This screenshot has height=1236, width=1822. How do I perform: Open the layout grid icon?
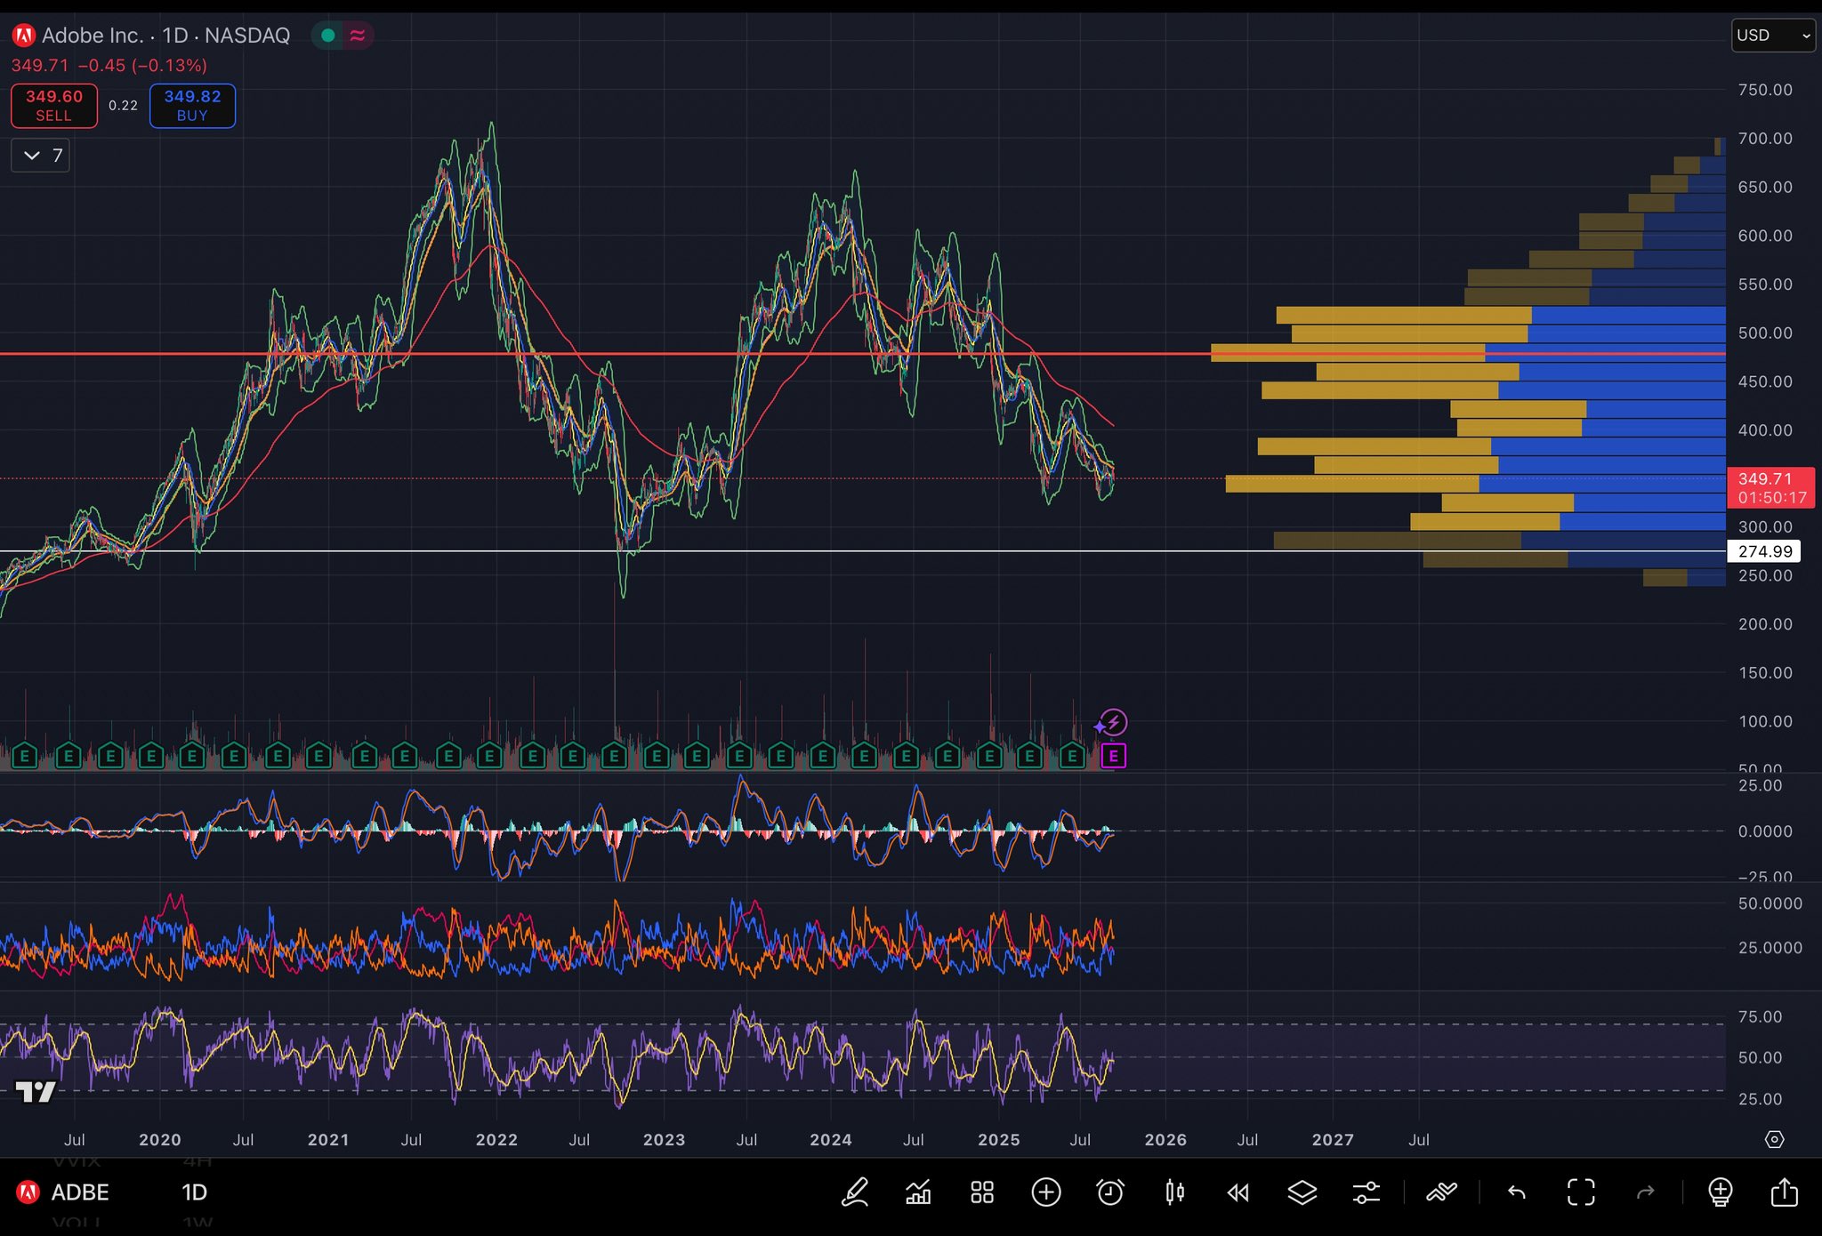(982, 1192)
